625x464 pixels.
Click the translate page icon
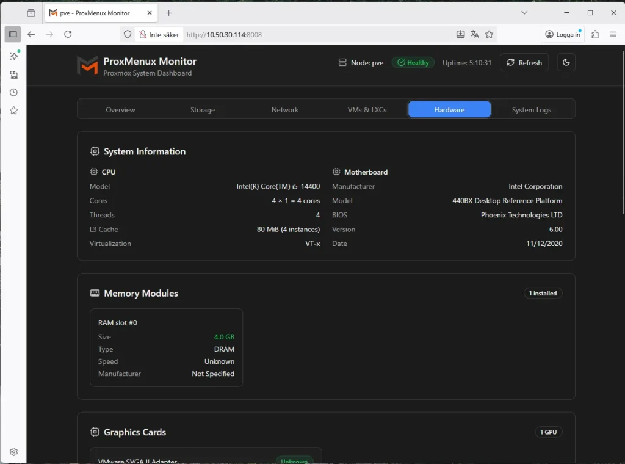pos(475,34)
